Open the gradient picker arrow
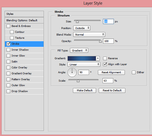 click(98, 58)
